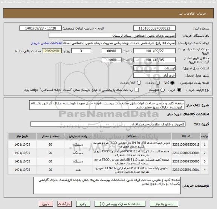This screenshot has height=209, width=217.
Task: Click the 08:00 time field
Action: point(112,51)
